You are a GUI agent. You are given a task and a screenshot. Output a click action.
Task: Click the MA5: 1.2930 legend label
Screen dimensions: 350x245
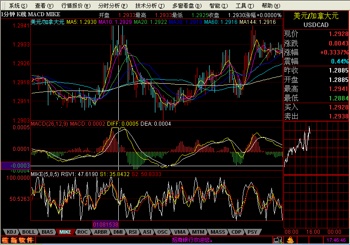[x=81, y=22]
